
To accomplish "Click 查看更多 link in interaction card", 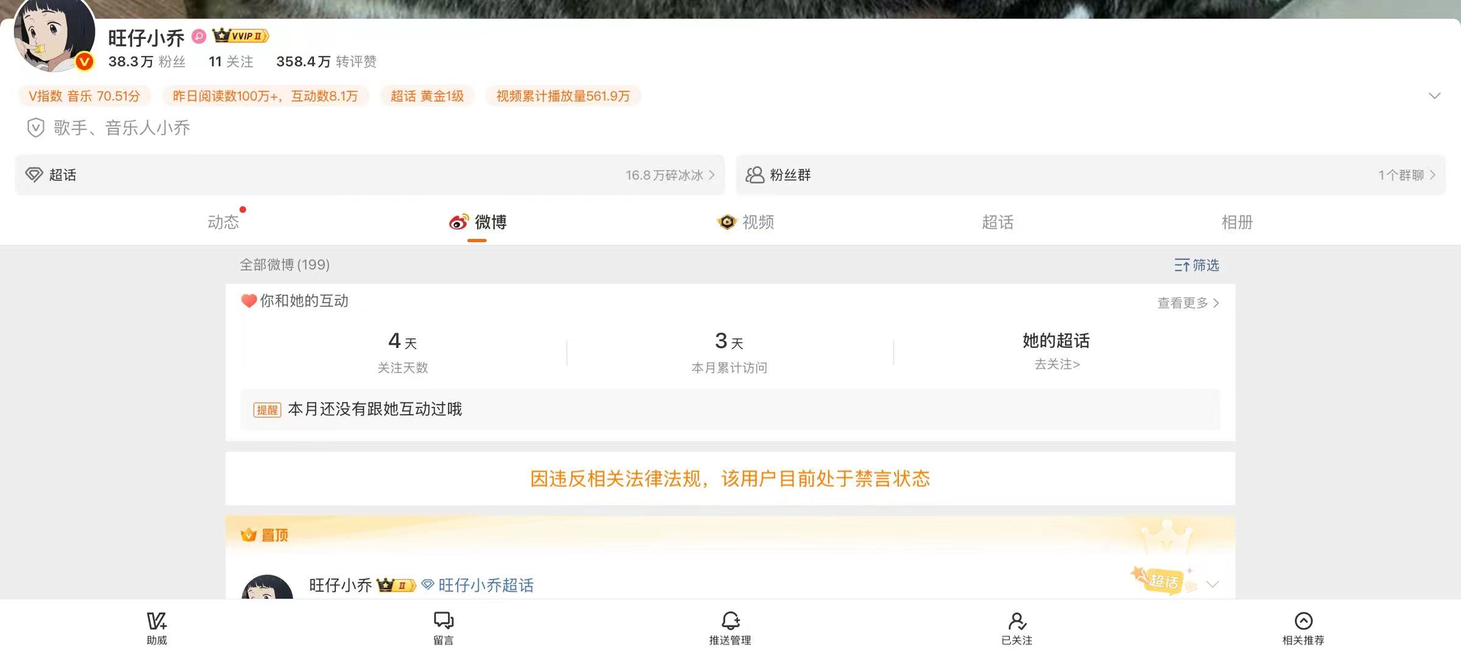I will [x=1188, y=303].
